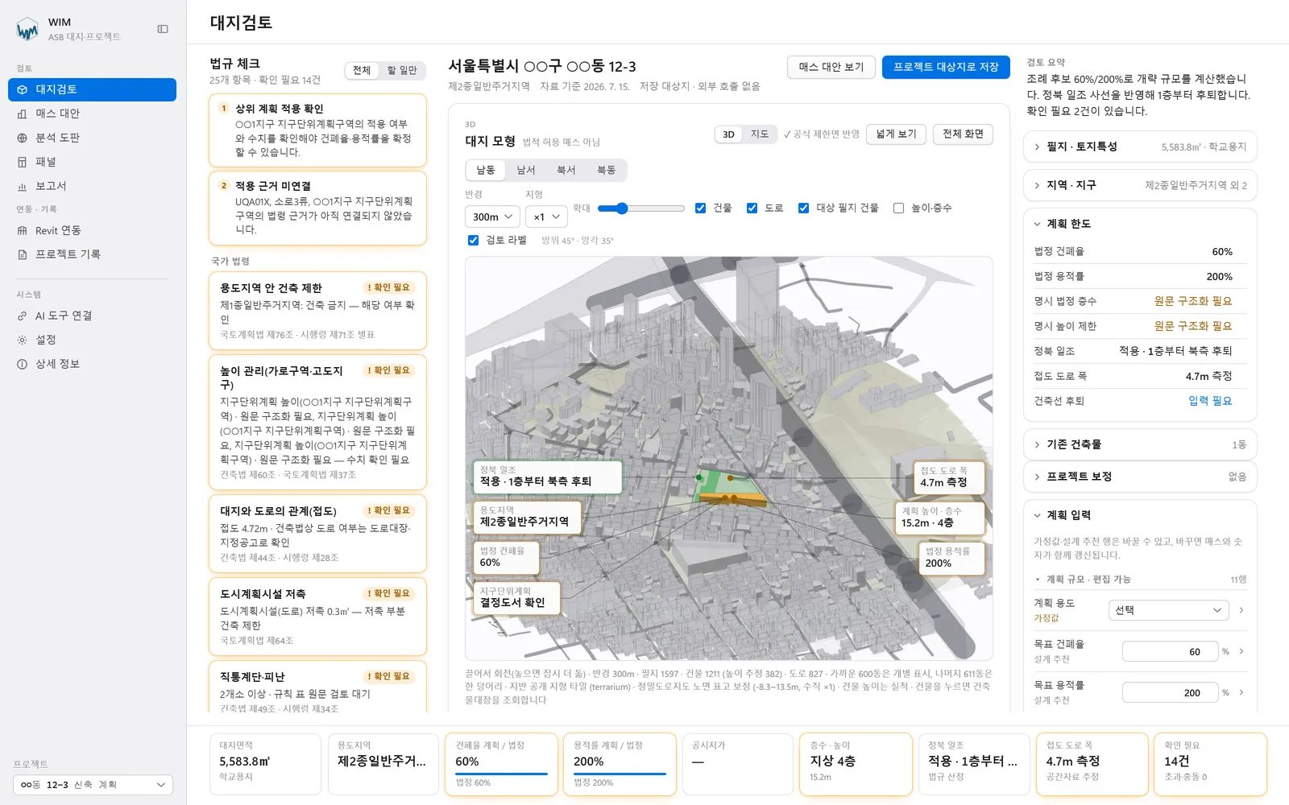Click 프로젝트 대상지로 저장 button
The height and width of the screenshot is (805, 1289).
pyautogui.click(x=946, y=67)
